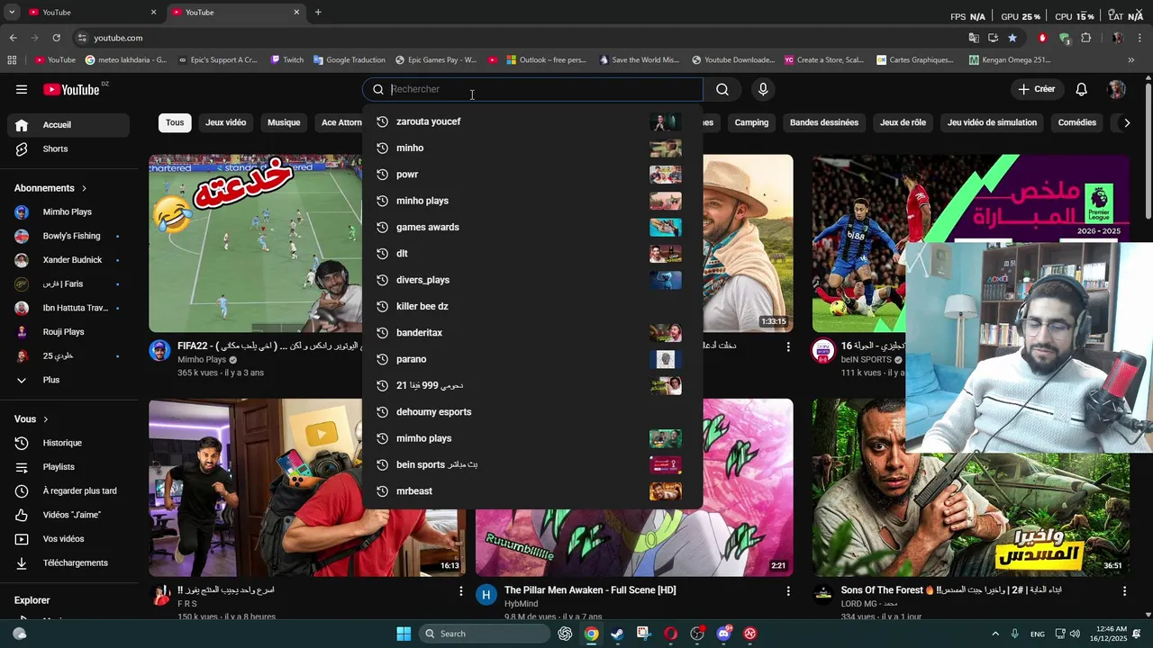Screen dimensions: 1153x648
Task: Choose suggestion mimho plays
Action: 531,438
